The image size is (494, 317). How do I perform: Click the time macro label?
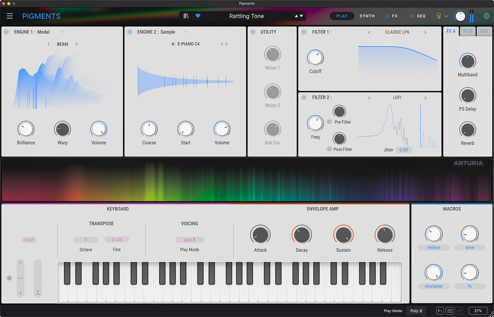(x=470, y=247)
